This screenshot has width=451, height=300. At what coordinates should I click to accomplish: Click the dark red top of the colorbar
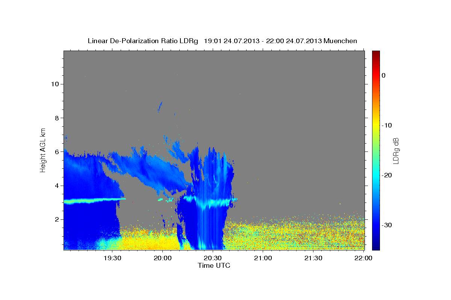pyautogui.click(x=376, y=53)
